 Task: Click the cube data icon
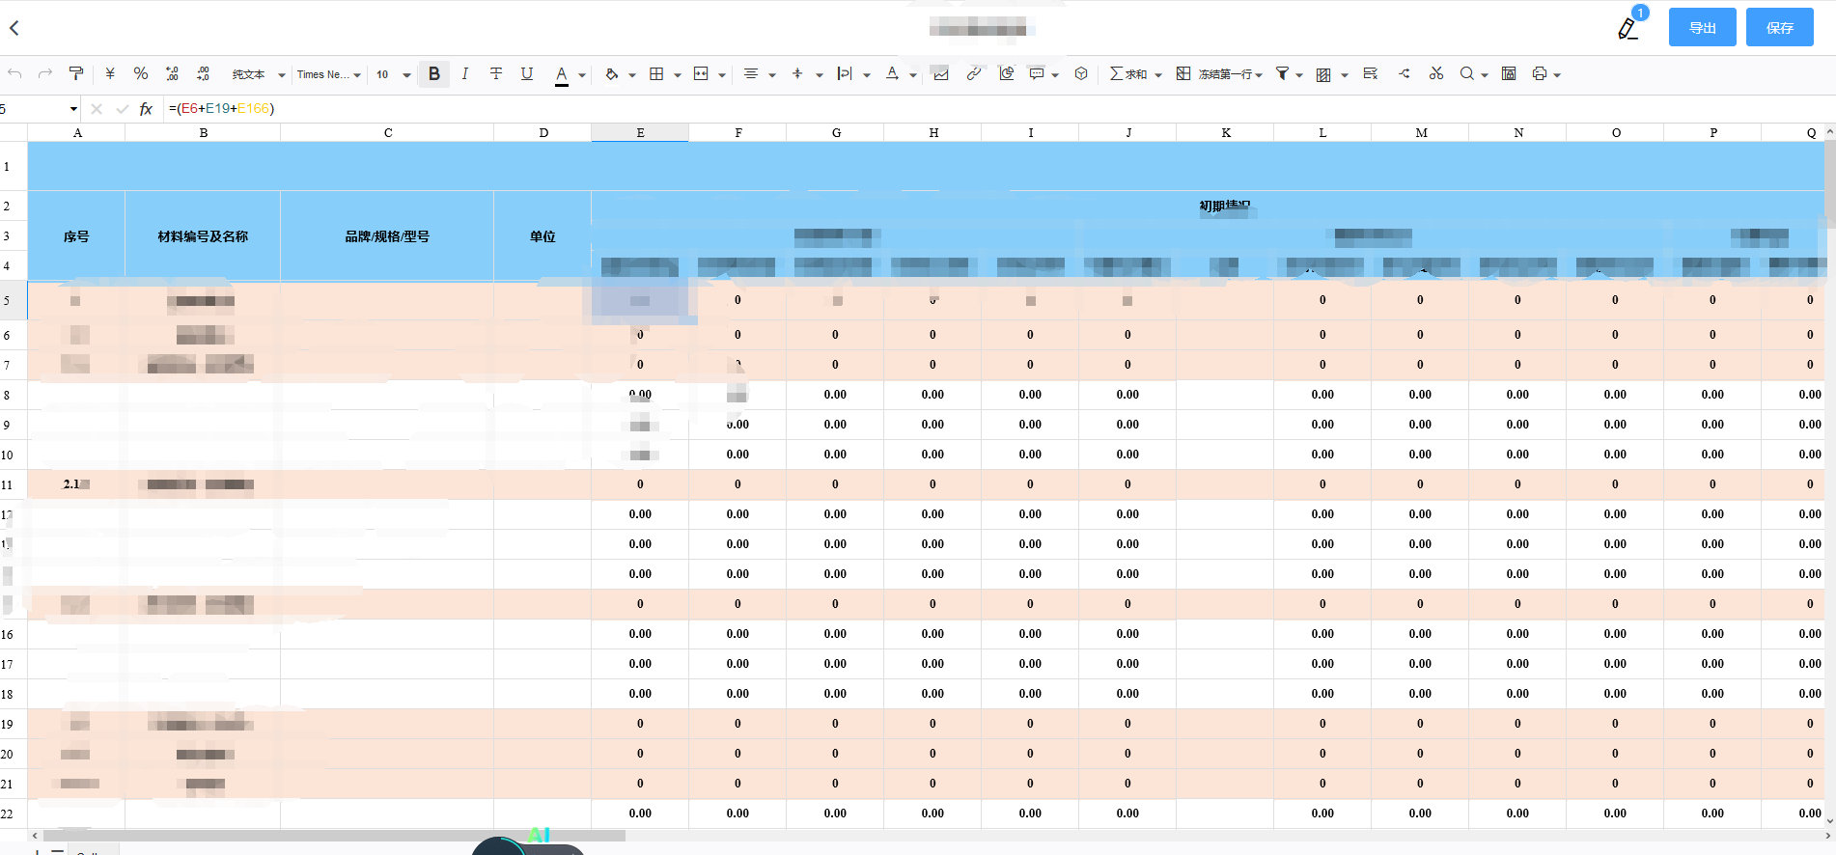point(1082,74)
